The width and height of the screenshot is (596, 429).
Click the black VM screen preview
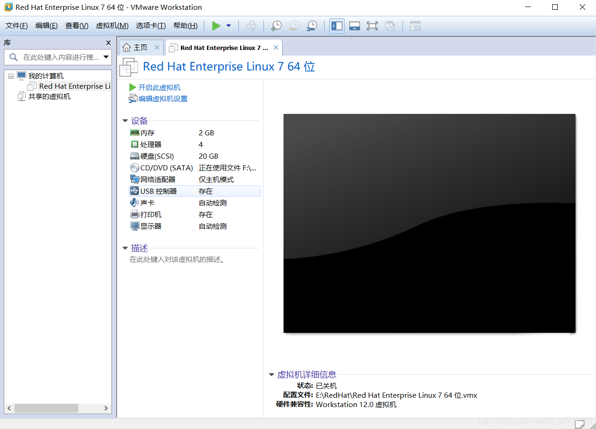click(x=430, y=223)
